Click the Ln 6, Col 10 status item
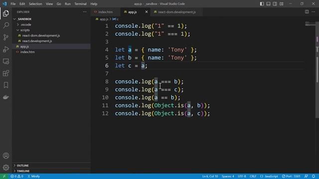 (x=210, y=176)
